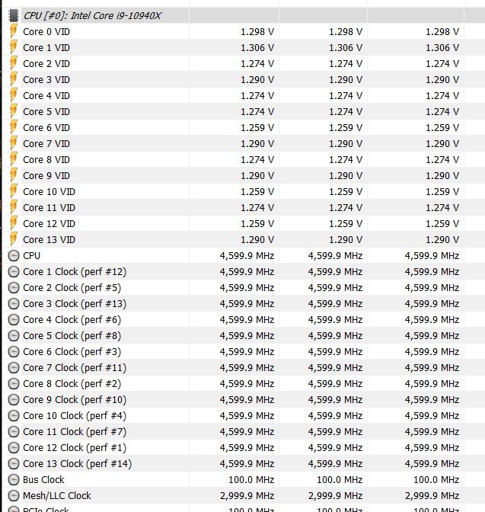This screenshot has height=512, width=485.
Task: Click Mesh/LLC Clock first-column 2,999.9 MHz value
Action: 247,496
